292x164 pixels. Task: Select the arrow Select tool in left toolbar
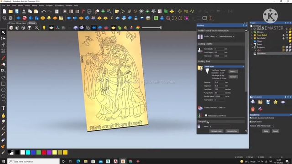point(3,32)
